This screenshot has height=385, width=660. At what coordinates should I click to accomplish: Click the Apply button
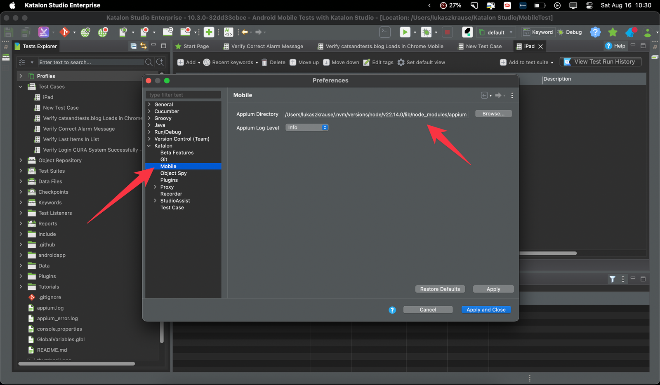pos(493,289)
